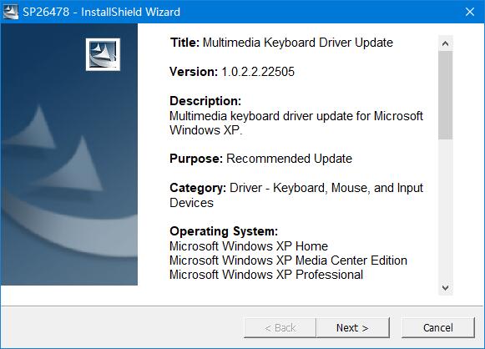This screenshot has width=485, height=349.
Task: Click the SP26478 window title text
Action: tap(101, 12)
